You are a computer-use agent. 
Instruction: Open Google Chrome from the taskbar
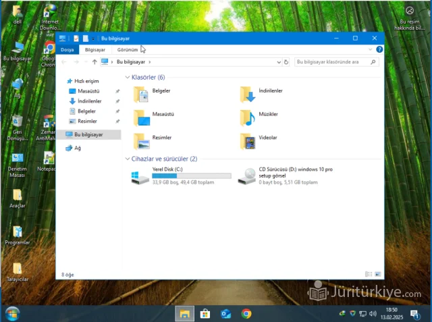coord(246,313)
